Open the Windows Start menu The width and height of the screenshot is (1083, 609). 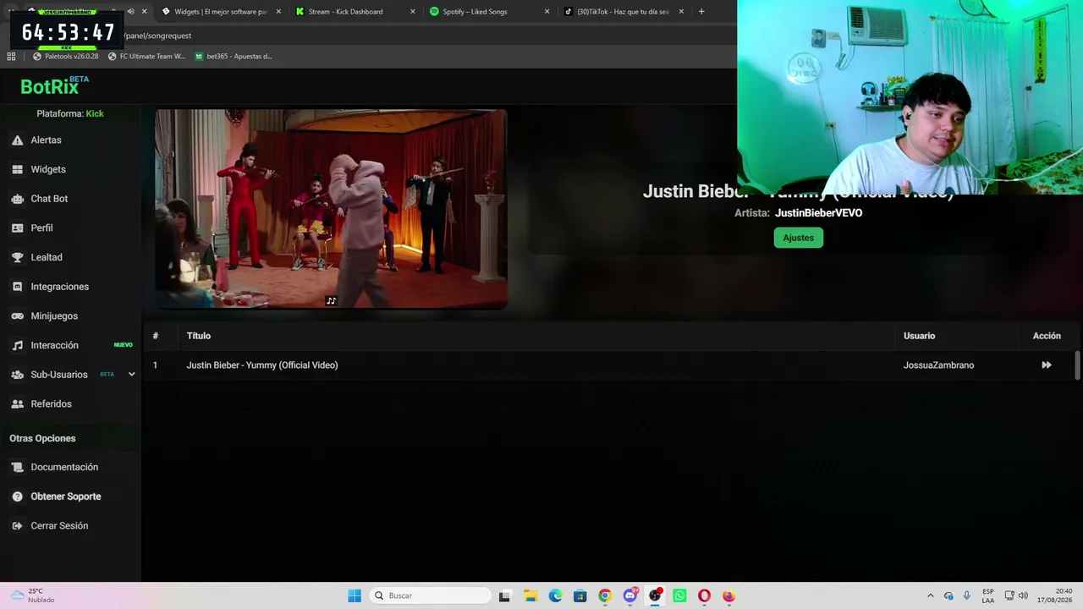tap(355, 595)
